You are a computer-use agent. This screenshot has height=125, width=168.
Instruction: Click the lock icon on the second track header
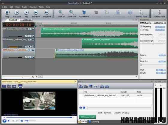coord(33,40)
